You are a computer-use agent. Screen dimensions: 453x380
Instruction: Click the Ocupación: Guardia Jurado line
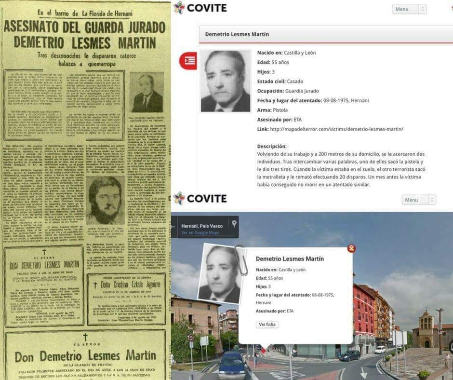point(288,91)
